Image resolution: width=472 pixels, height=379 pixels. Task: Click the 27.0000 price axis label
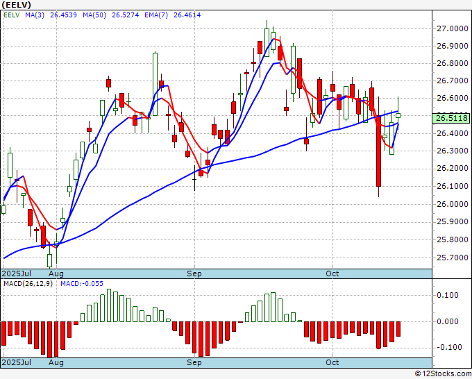point(453,29)
